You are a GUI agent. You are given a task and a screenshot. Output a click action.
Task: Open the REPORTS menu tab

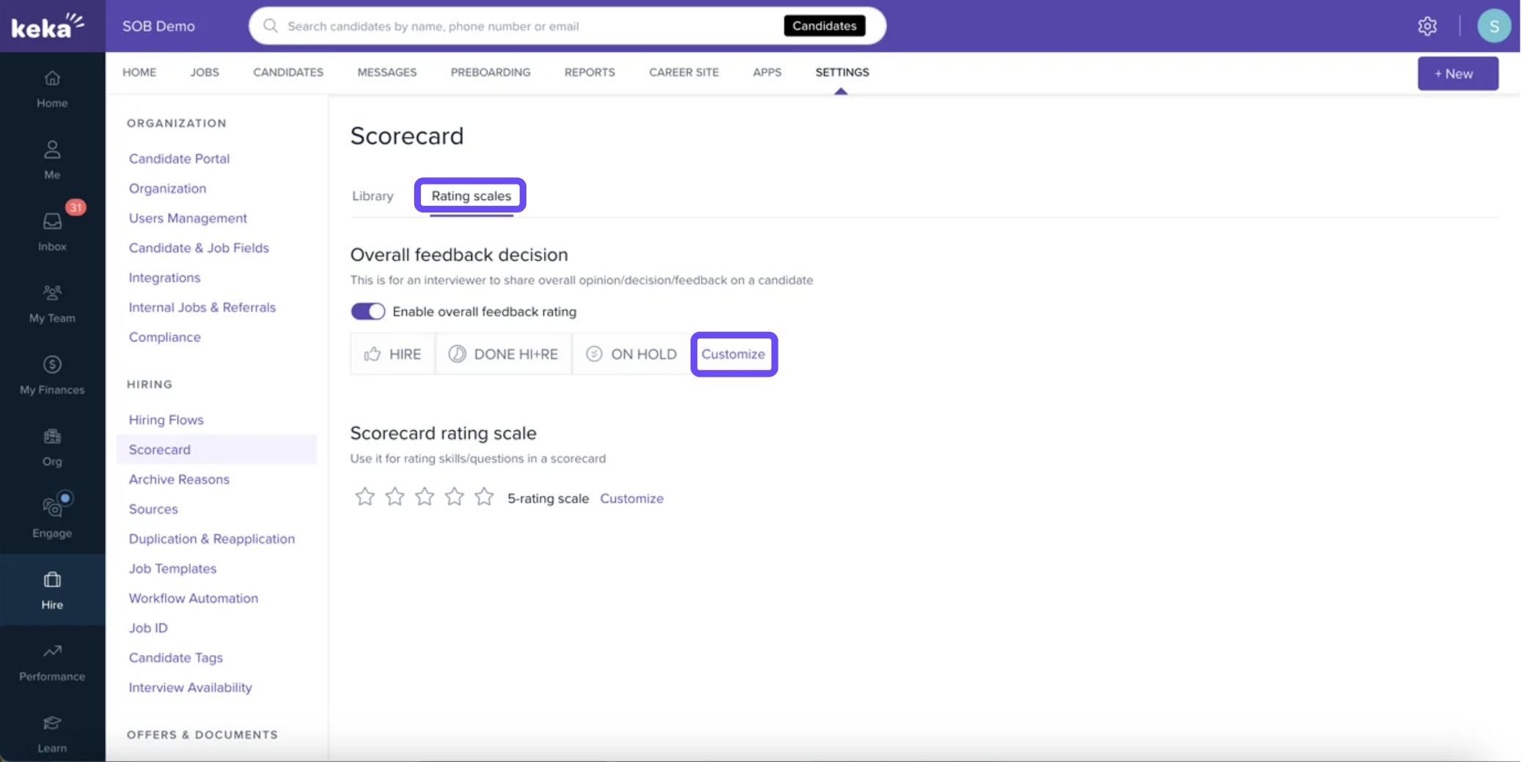pyautogui.click(x=589, y=73)
